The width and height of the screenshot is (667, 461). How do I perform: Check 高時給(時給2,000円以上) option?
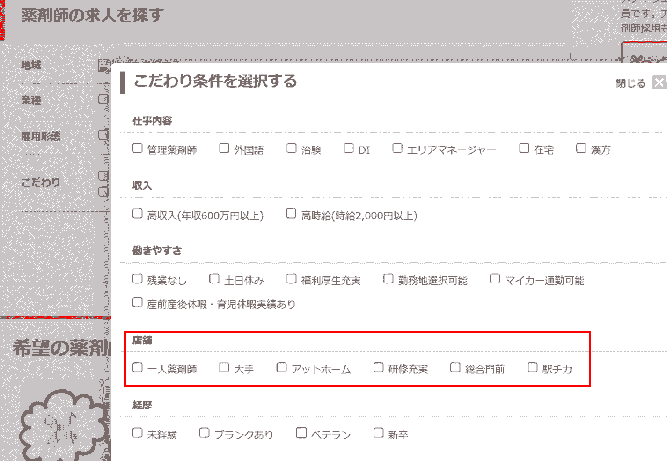coord(291,214)
